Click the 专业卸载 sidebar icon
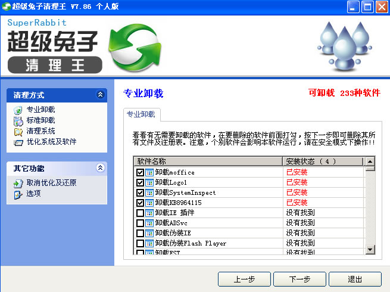Viewport: 390px width, 292px height. [x=18, y=110]
